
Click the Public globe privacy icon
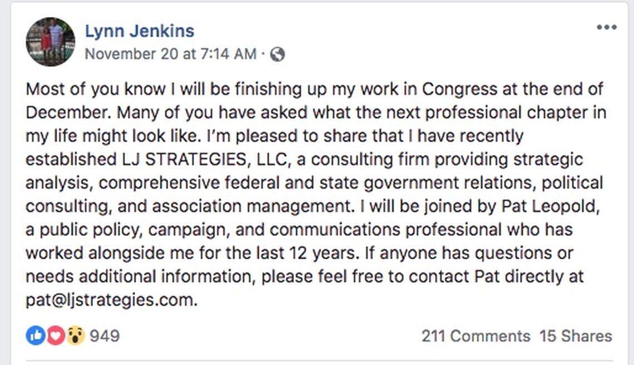(x=278, y=54)
